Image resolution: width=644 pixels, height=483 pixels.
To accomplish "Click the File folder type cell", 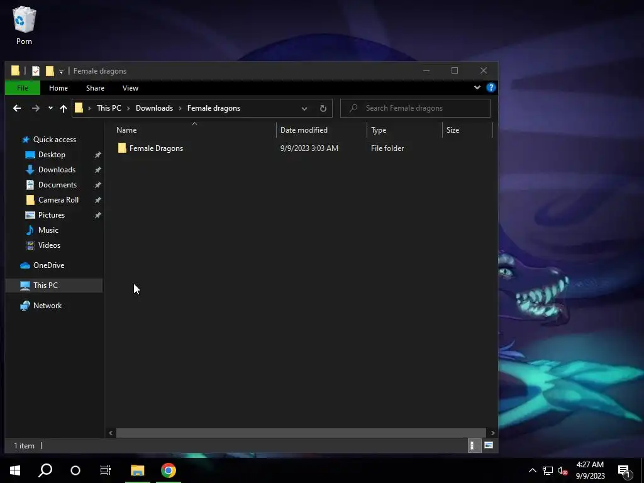I will tap(387, 148).
